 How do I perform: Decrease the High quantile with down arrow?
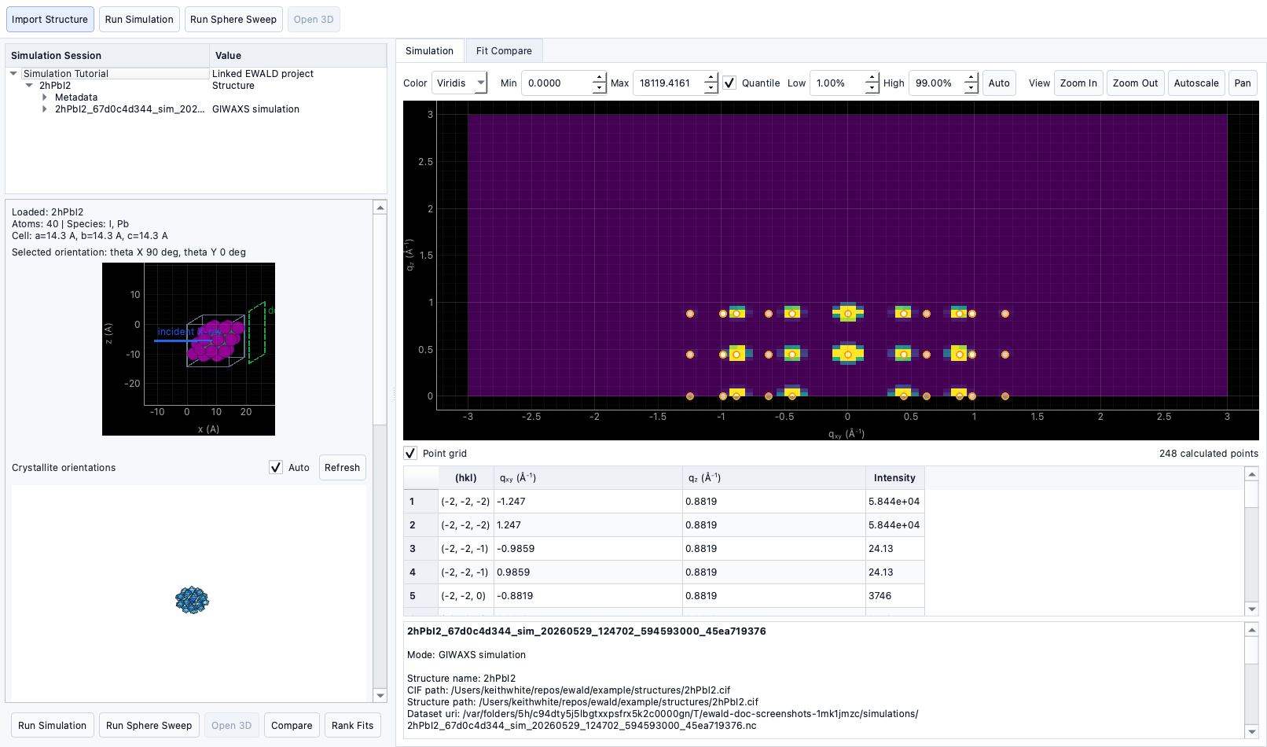[971, 89]
